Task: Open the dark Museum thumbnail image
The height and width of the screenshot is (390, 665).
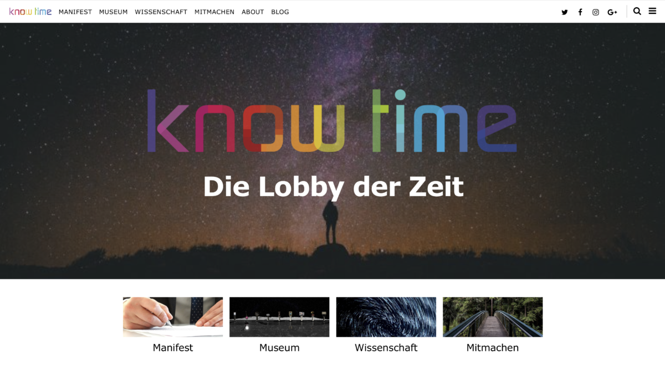Action: (x=279, y=317)
